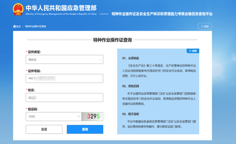Expand the 证件类型 dropdown arrow
The height and width of the screenshot is (144, 236).
pos(100,59)
